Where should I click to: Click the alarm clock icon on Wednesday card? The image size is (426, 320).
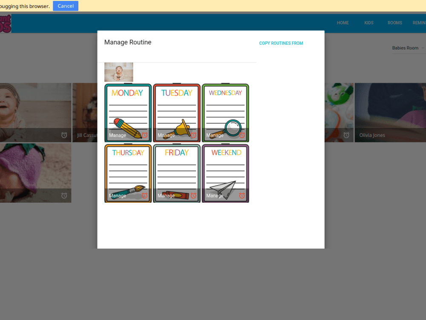[x=242, y=135]
